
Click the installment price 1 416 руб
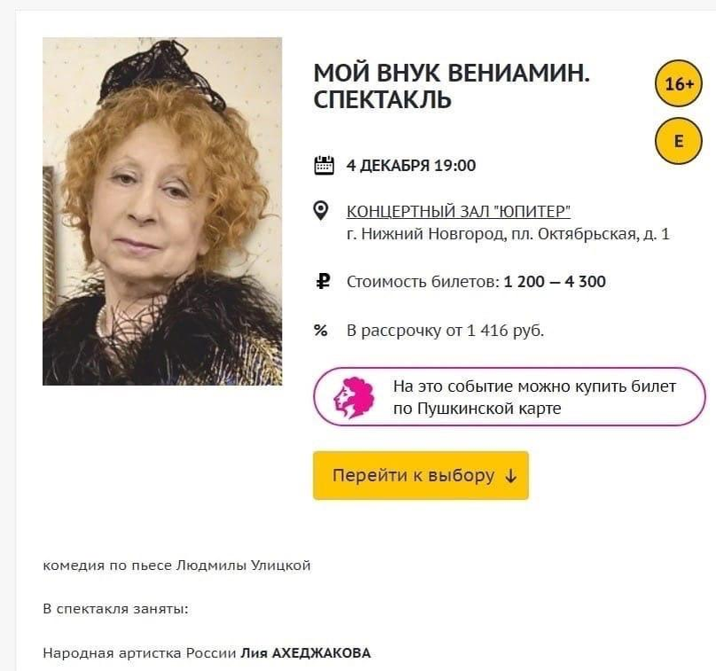click(444, 329)
